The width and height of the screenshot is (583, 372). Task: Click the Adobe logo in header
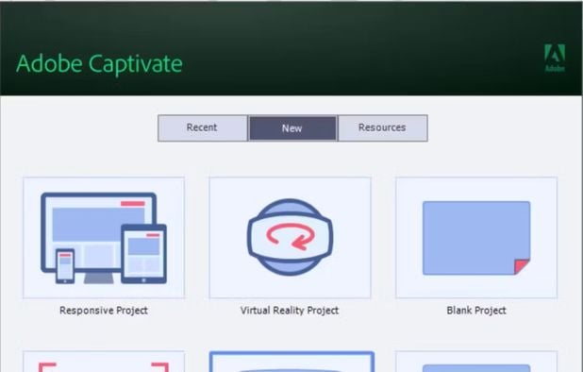(x=555, y=58)
